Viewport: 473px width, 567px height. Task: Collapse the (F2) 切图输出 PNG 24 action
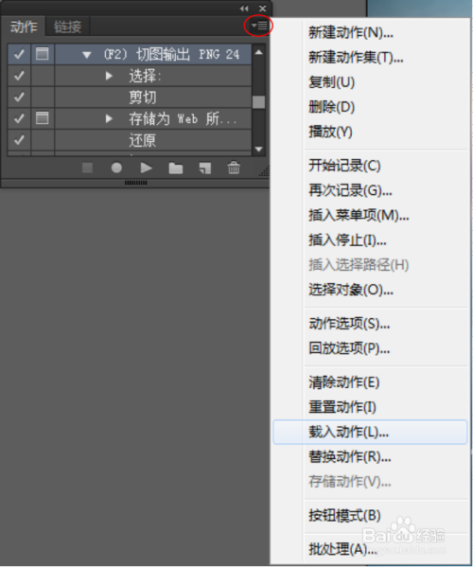(x=86, y=55)
